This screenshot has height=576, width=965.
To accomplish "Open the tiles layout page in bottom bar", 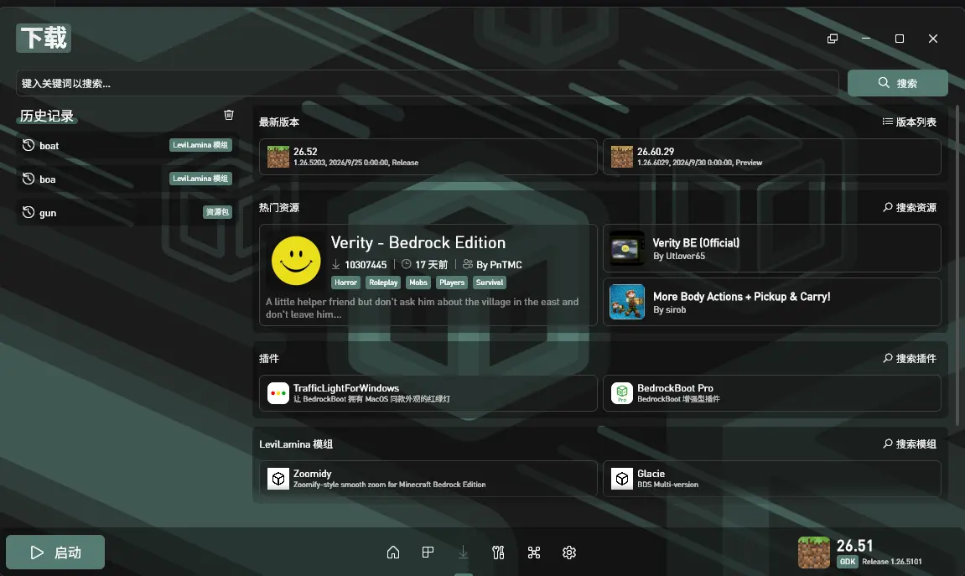I will tap(428, 553).
